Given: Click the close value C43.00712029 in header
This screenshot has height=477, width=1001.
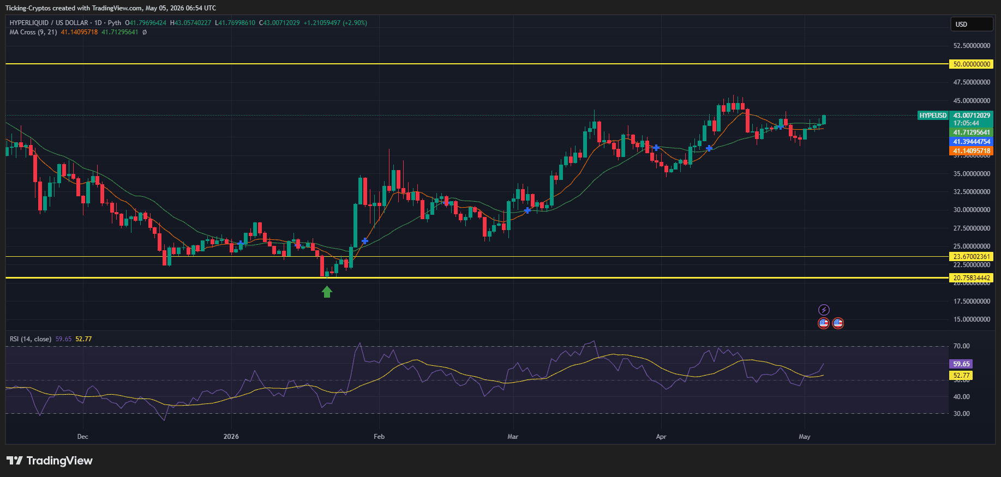Looking at the screenshot, I should tap(279, 23).
